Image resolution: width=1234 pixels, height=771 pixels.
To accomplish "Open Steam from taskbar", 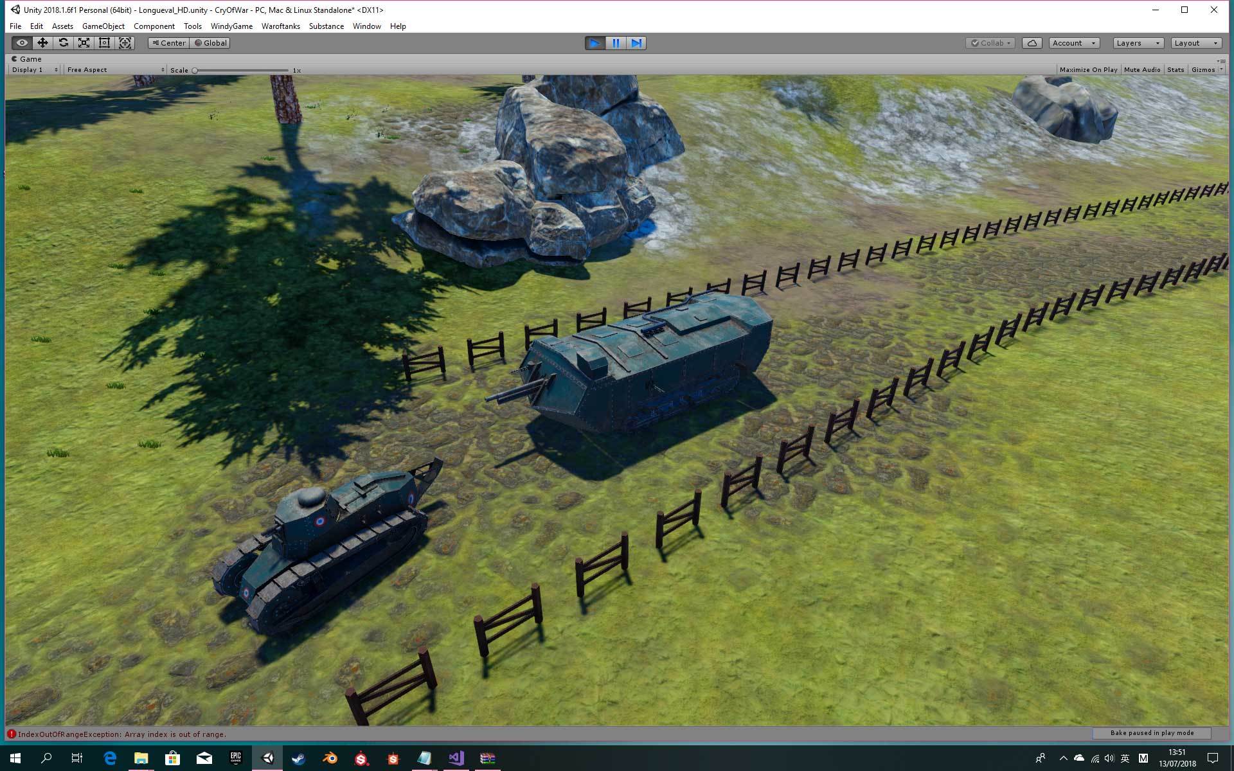I will tap(299, 758).
